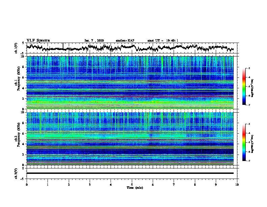Click time axis tick label "3"
The image size is (267, 207).
pyautogui.click(x=90, y=185)
